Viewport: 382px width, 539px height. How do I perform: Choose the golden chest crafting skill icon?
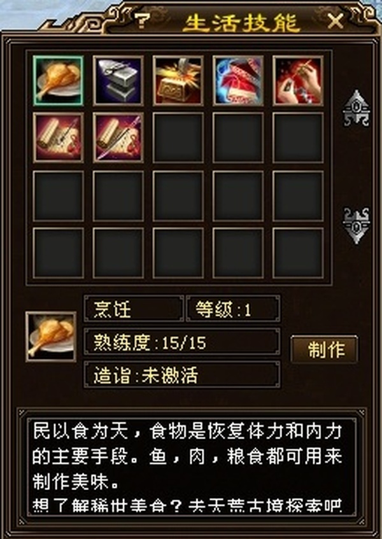pos(178,80)
